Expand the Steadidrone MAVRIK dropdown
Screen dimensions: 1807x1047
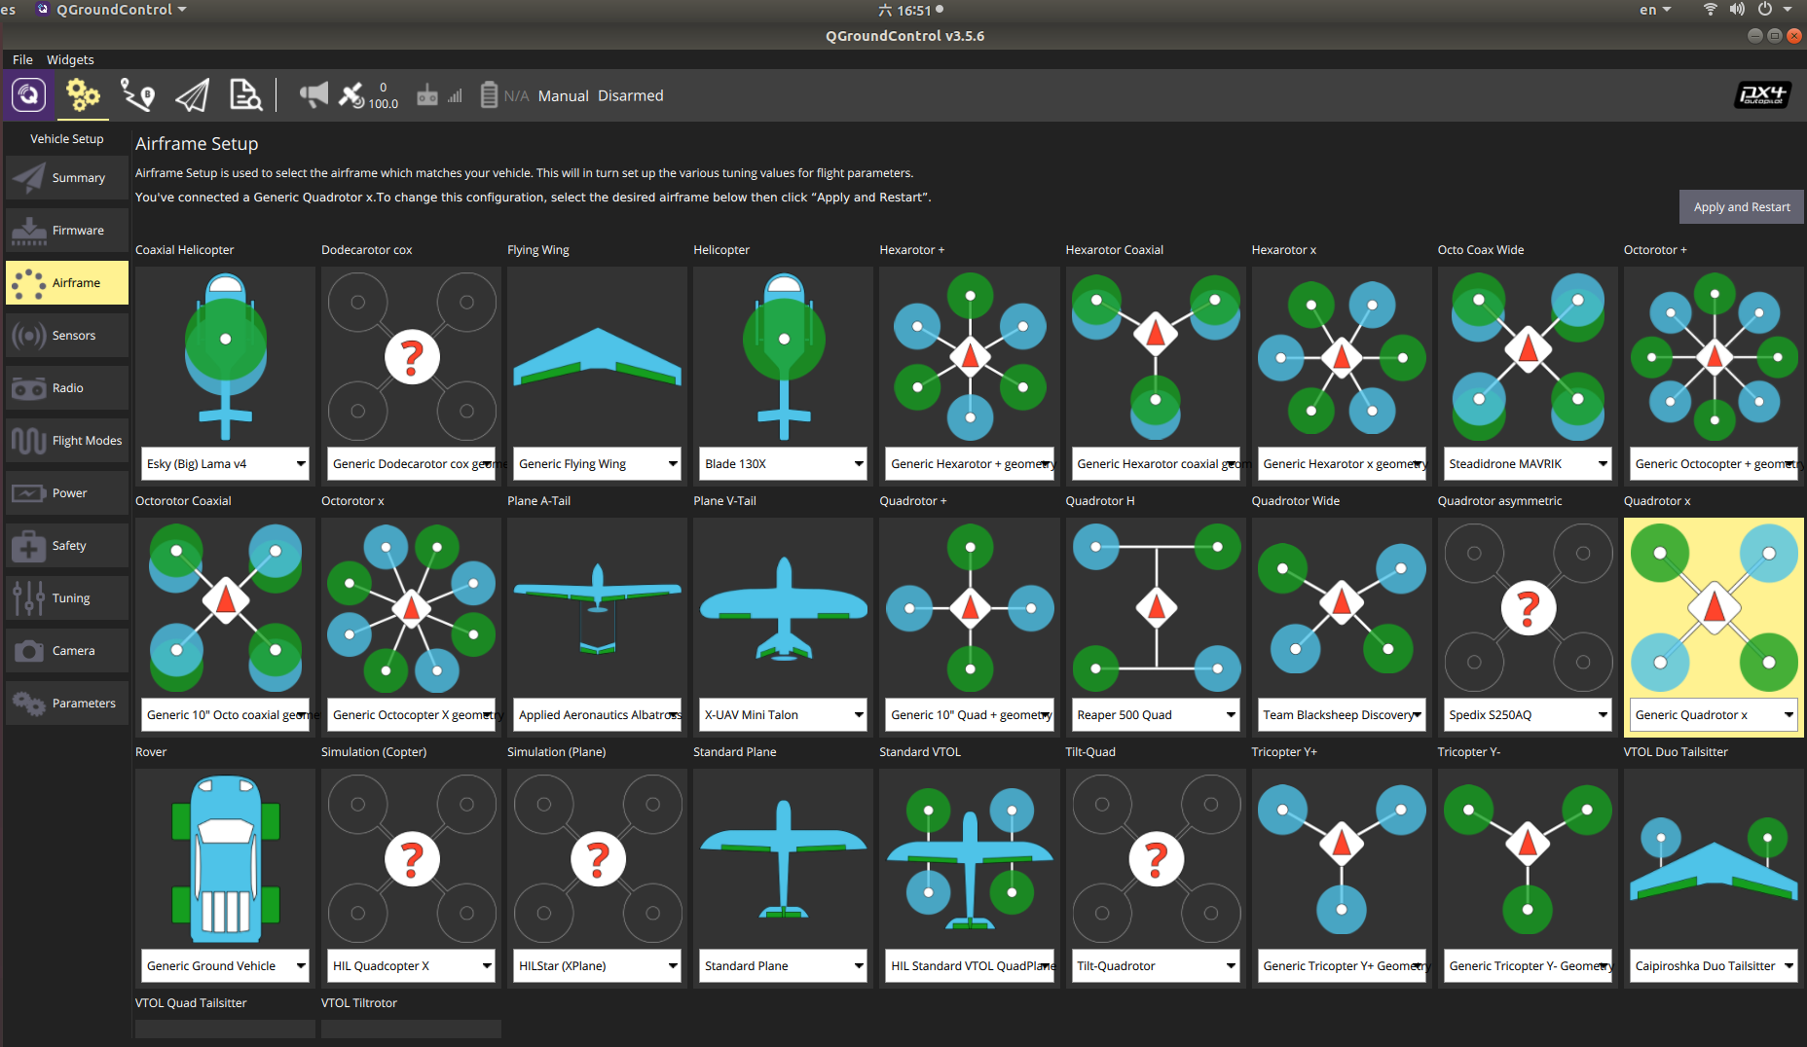pos(1528,463)
